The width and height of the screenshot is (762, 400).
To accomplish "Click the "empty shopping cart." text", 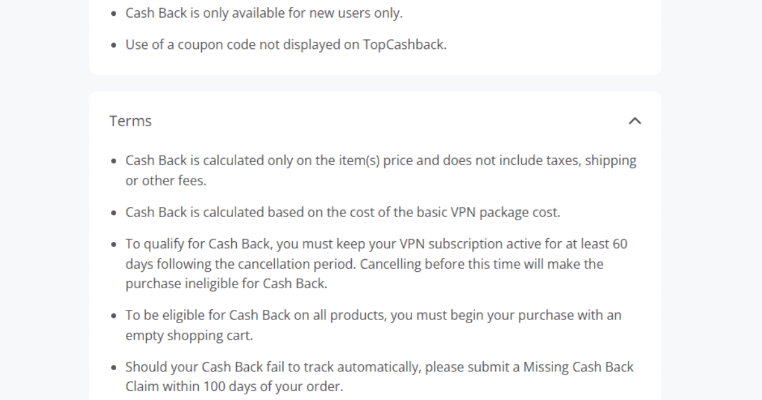I will 189,335.
